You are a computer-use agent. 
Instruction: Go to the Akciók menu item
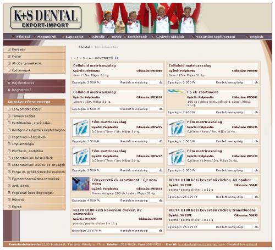coord(98,37)
